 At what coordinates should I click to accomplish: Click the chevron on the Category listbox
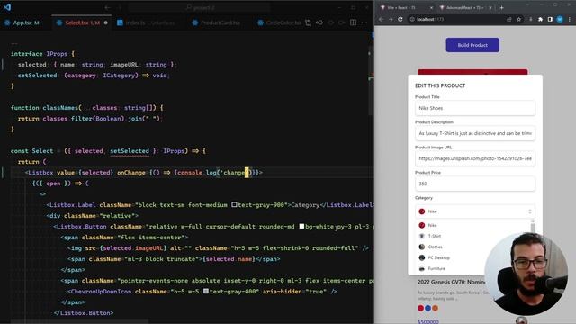(530, 211)
